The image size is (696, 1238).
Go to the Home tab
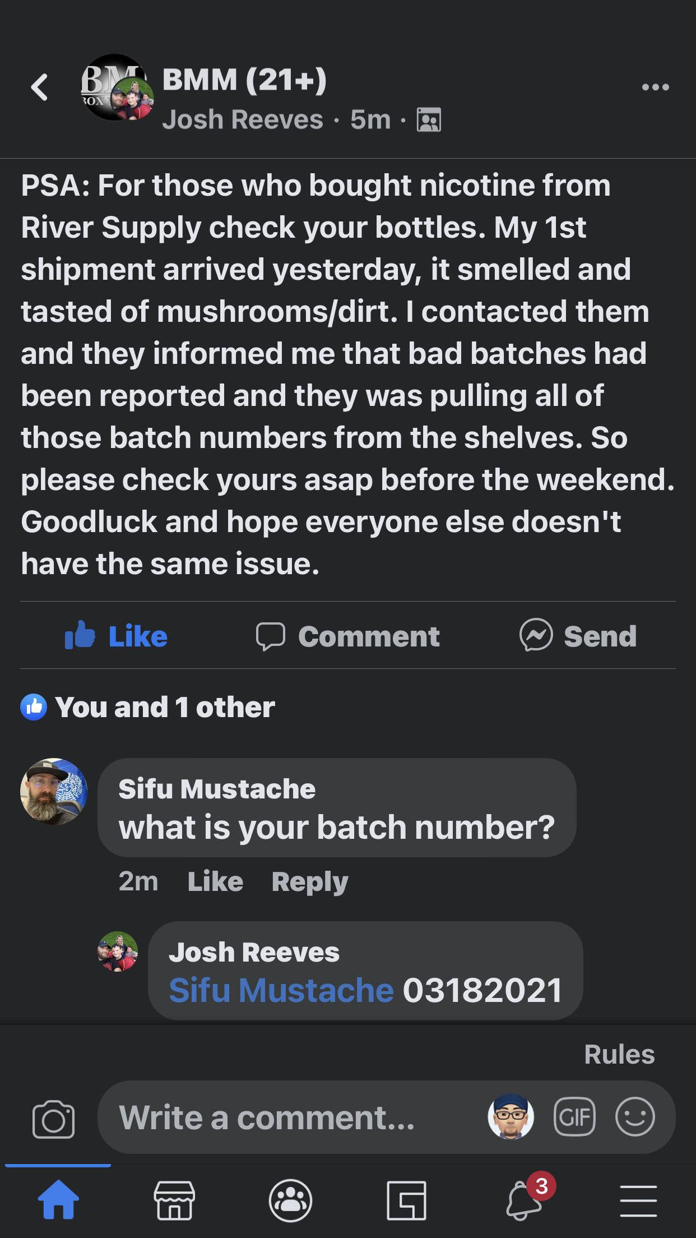click(x=58, y=1200)
